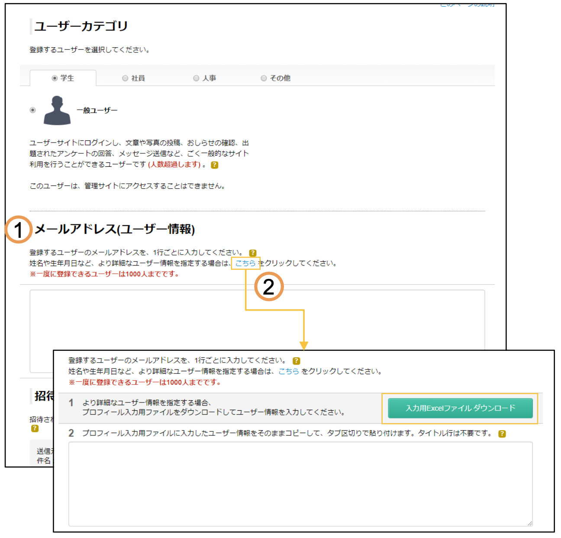Select the 社員 radio button
This screenshot has height=538, width=561.
point(125,78)
